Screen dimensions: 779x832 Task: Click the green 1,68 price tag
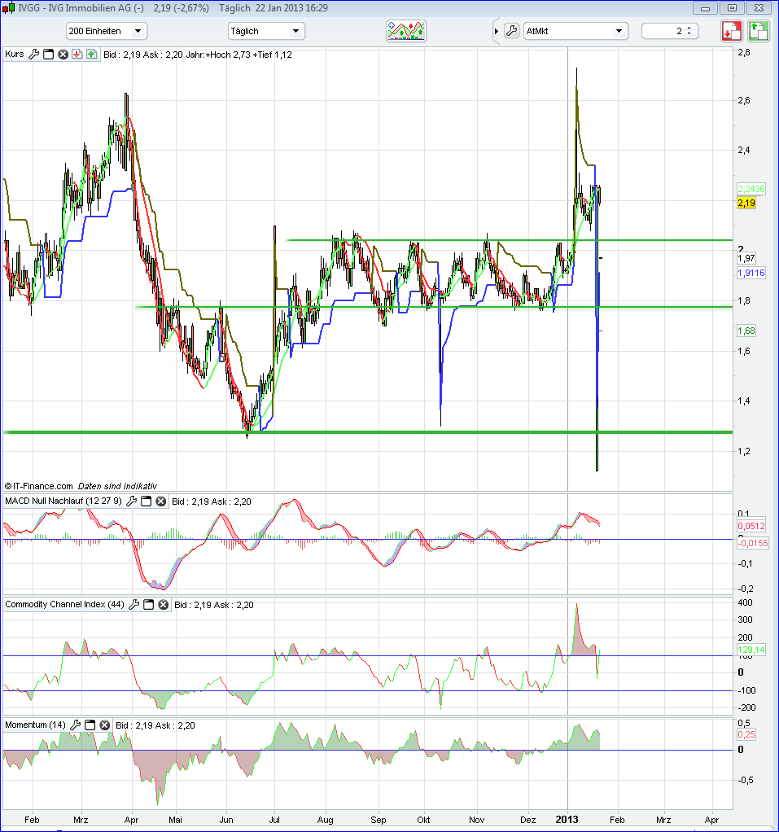click(746, 331)
